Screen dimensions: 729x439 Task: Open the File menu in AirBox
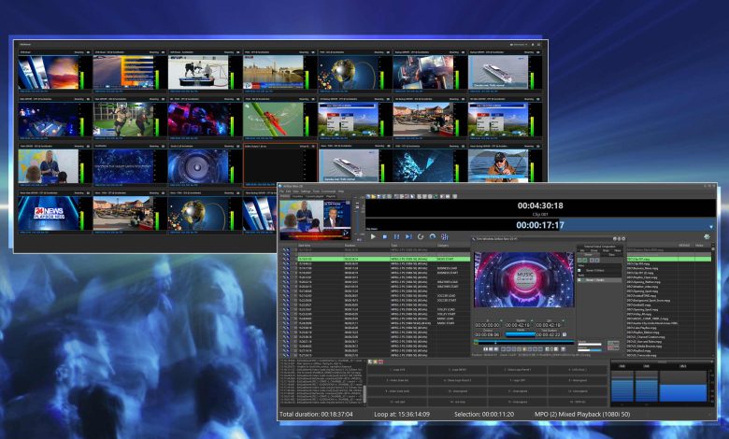click(x=282, y=191)
